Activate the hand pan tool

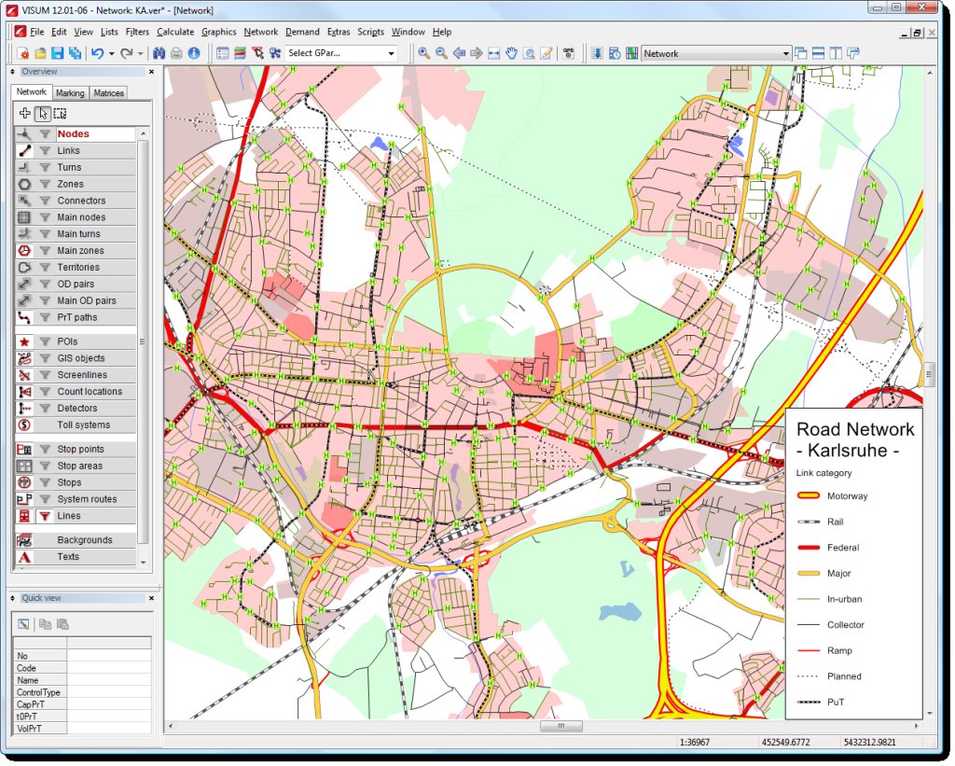(x=512, y=53)
